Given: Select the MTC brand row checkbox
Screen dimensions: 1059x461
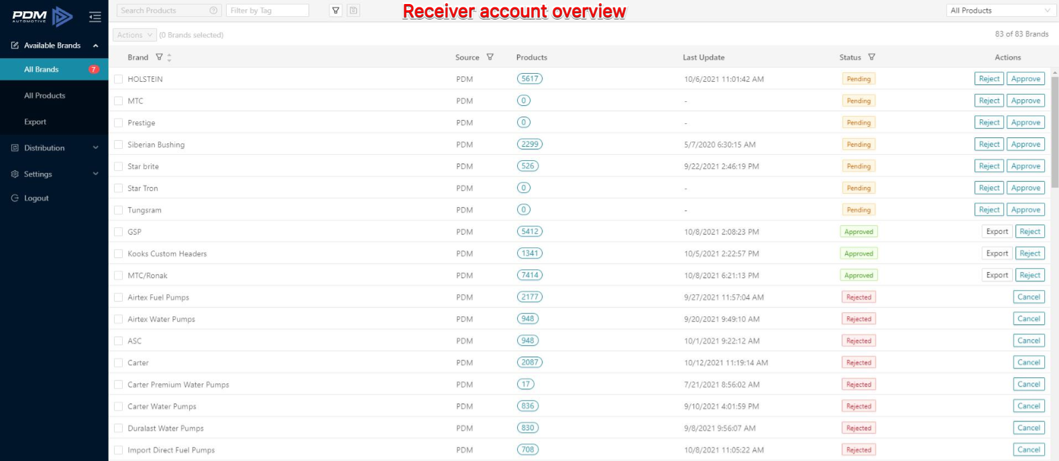Looking at the screenshot, I should (119, 101).
